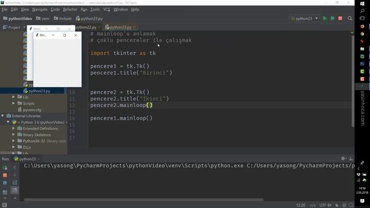Viewport: 370px width, 208px height.
Task: Place cursor in pencere1.mainloop() line
Action: (x=121, y=118)
